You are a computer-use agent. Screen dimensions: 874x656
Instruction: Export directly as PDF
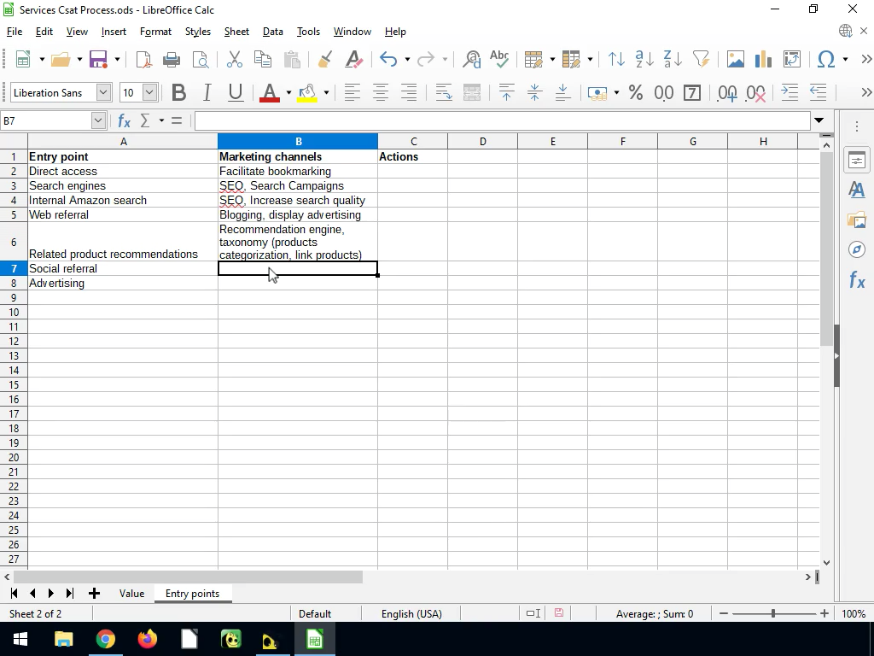click(x=143, y=59)
